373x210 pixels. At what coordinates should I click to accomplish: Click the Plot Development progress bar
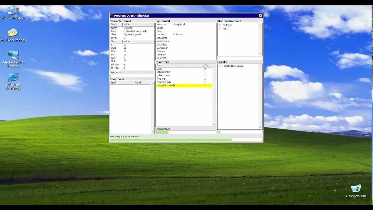click(x=240, y=58)
